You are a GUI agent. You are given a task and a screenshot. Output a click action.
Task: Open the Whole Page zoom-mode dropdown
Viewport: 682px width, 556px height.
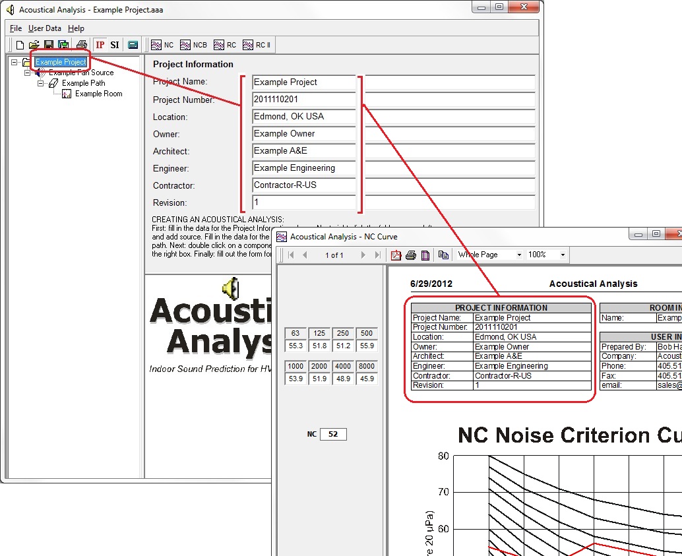coord(519,255)
